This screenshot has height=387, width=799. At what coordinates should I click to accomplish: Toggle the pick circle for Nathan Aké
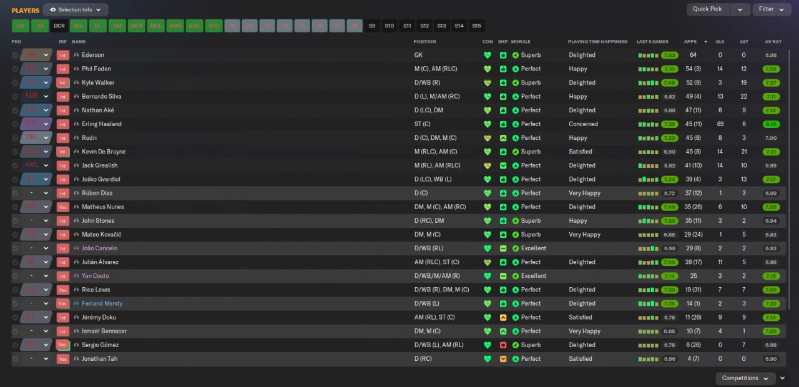(15, 110)
